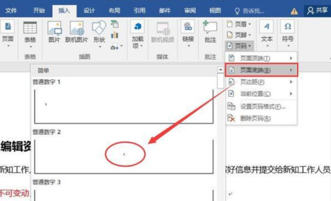Open the 表格 (Table) insert menu
The height and width of the screenshot is (201, 331).
(30, 34)
